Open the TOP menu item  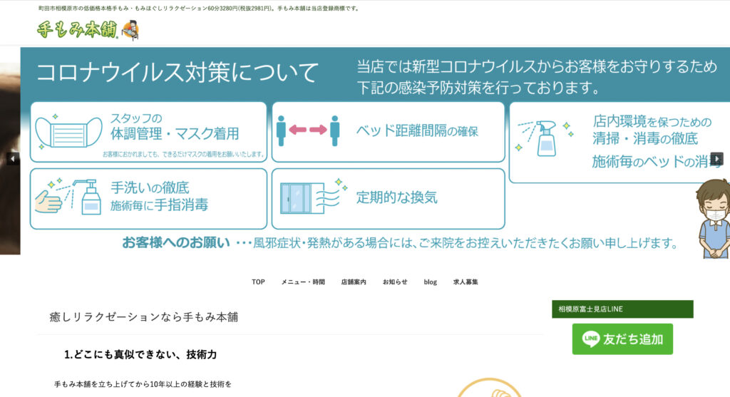pos(258,282)
